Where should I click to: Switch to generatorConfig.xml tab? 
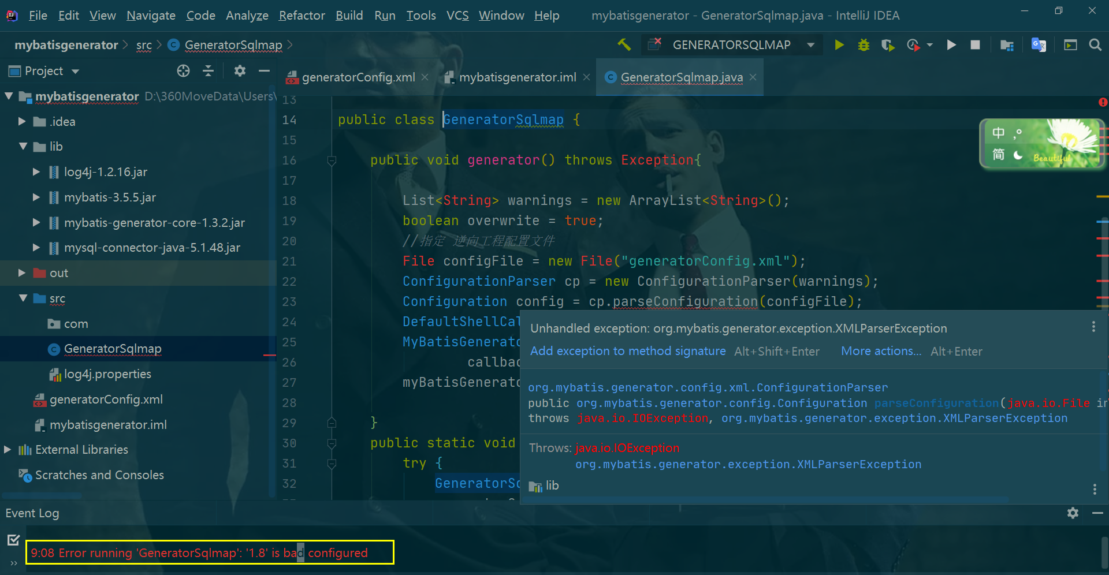[358, 77]
